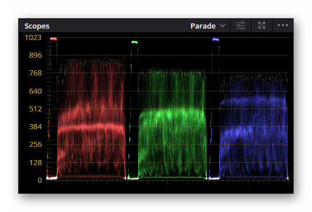312x212 pixels.
Task: Click the blue channel highlight peak at top
Action: coord(215,39)
